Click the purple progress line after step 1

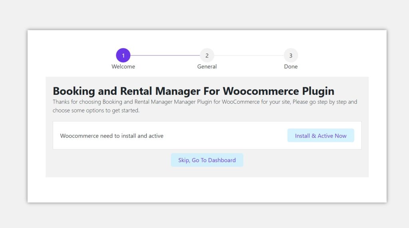click(x=165, y=55)
